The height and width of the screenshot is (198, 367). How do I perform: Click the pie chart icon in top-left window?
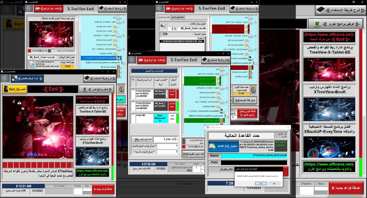[121, 89]
